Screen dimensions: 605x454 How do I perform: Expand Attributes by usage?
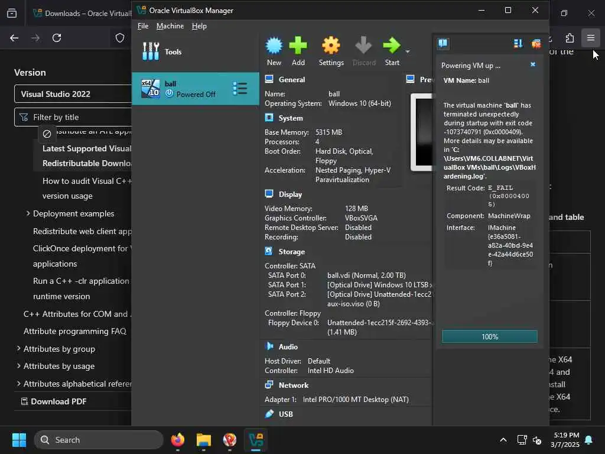click(18, 365)
